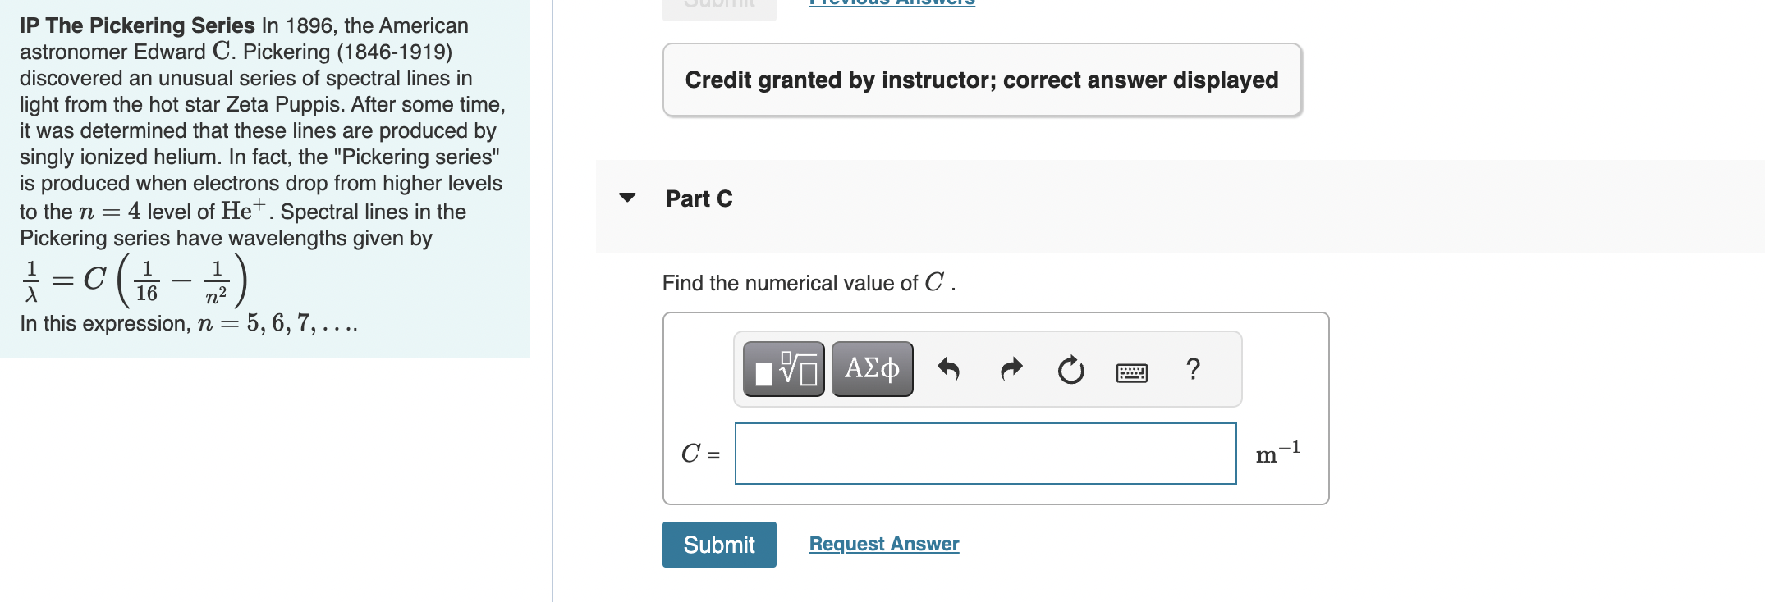The height and width of the screenshot is (602, 1765).
Task: Collapse Part C with the triangle
Action: click(x=627, y=198)
